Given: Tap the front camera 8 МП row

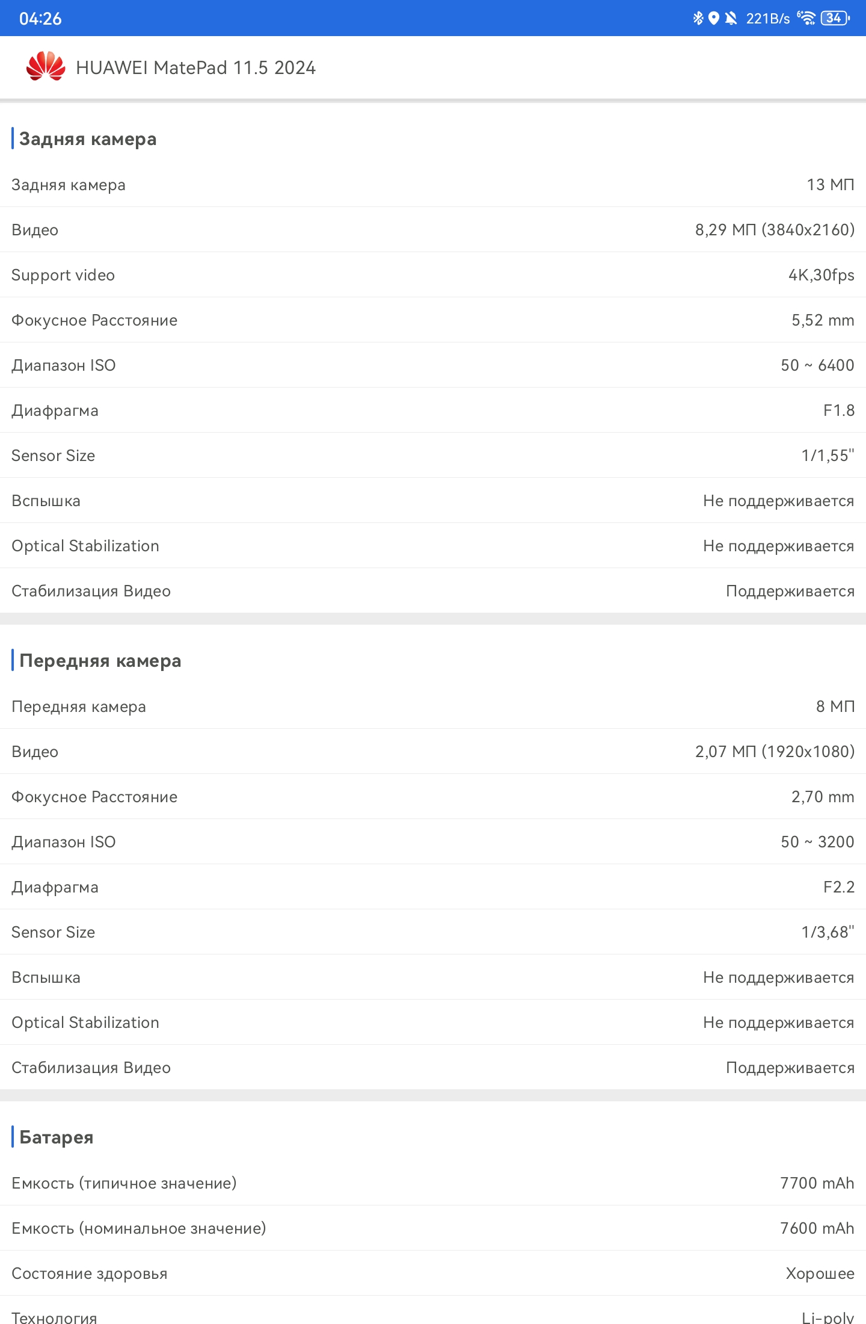Looking at the screenshot, I should click(433, 706).
